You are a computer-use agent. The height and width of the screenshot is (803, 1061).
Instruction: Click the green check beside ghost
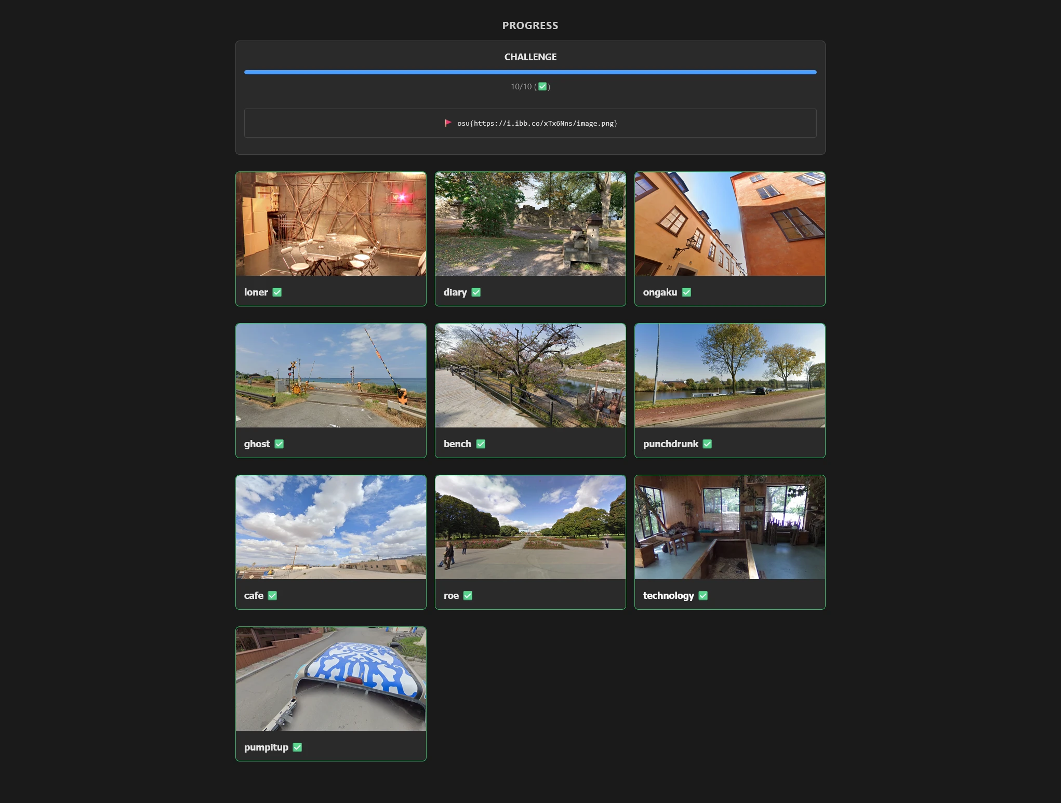pos(279,444)
